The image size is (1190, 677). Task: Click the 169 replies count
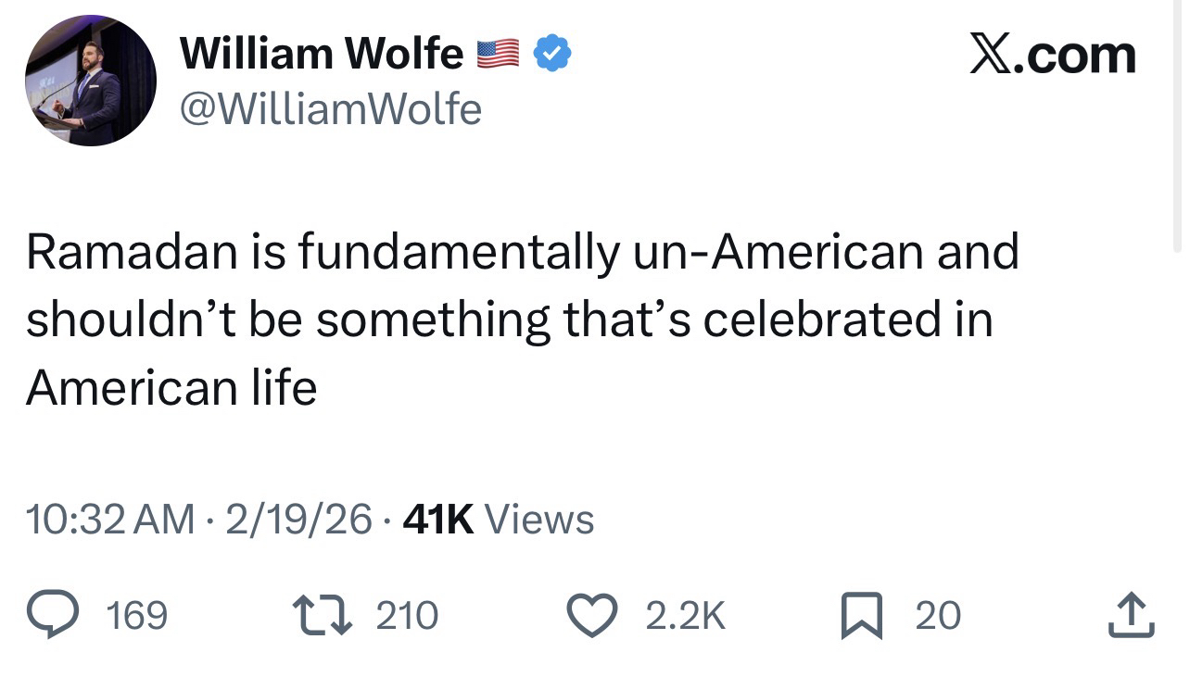(137, 616)
